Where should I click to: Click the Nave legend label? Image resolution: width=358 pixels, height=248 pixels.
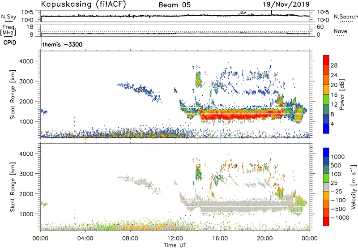pyautogui.click(x=340, y=31)
